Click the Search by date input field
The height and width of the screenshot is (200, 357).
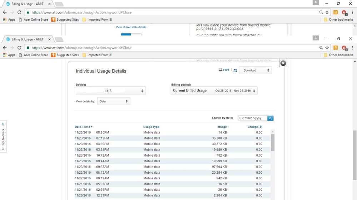(x=252, y=118)
